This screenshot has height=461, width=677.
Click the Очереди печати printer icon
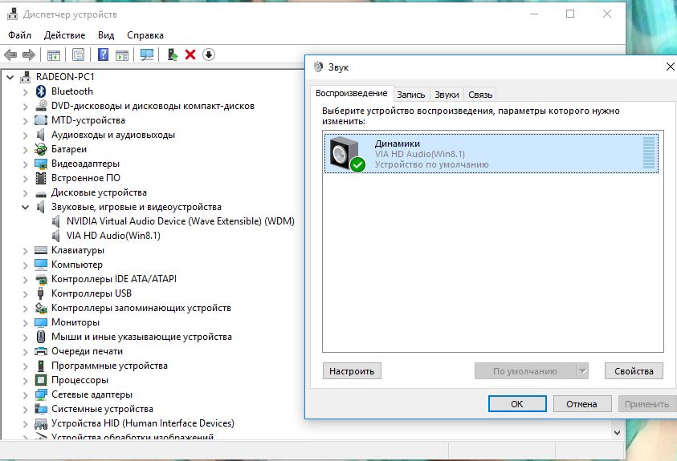pos(41,351)
